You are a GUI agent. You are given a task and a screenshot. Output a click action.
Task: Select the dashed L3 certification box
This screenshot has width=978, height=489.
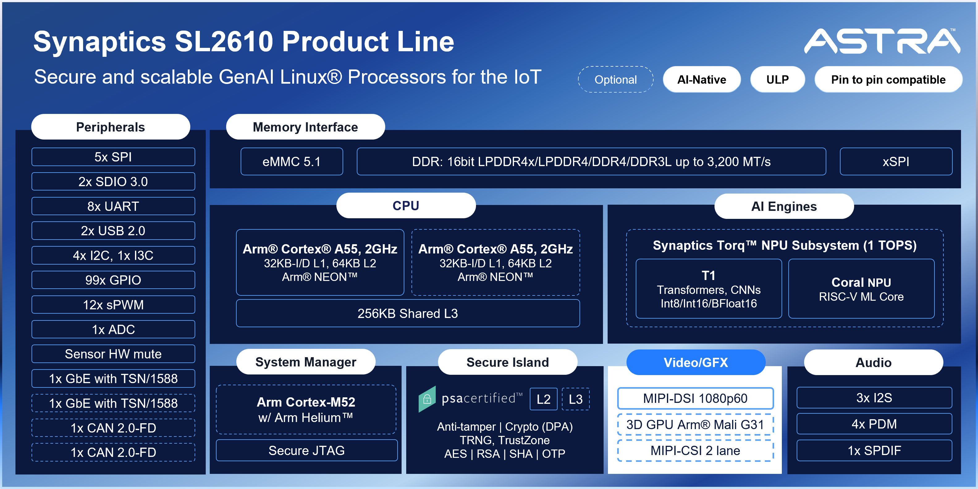click(x=575, y=399)
